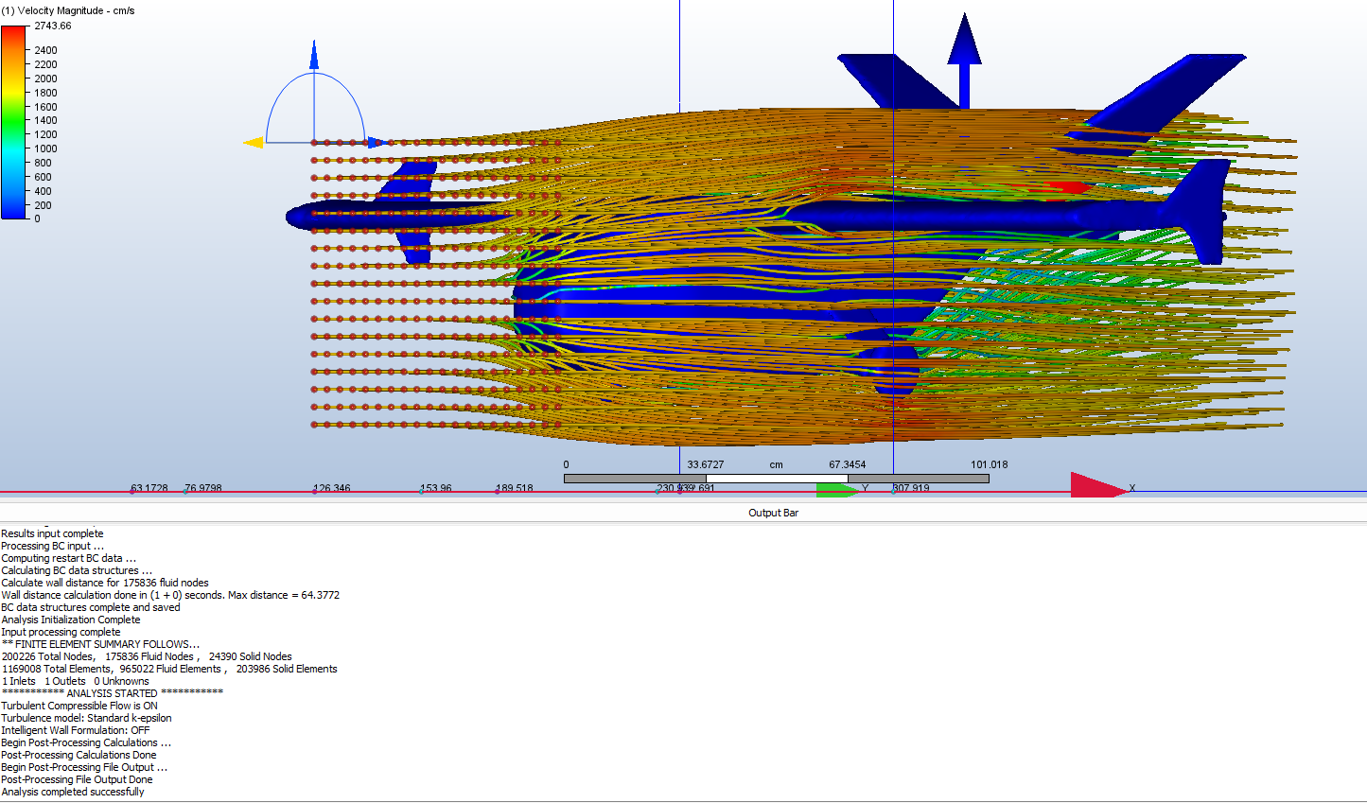Click the 'Analysis Initialization Complete' line
This screenshot has height=803, width=1367.
tap(71, 620)
